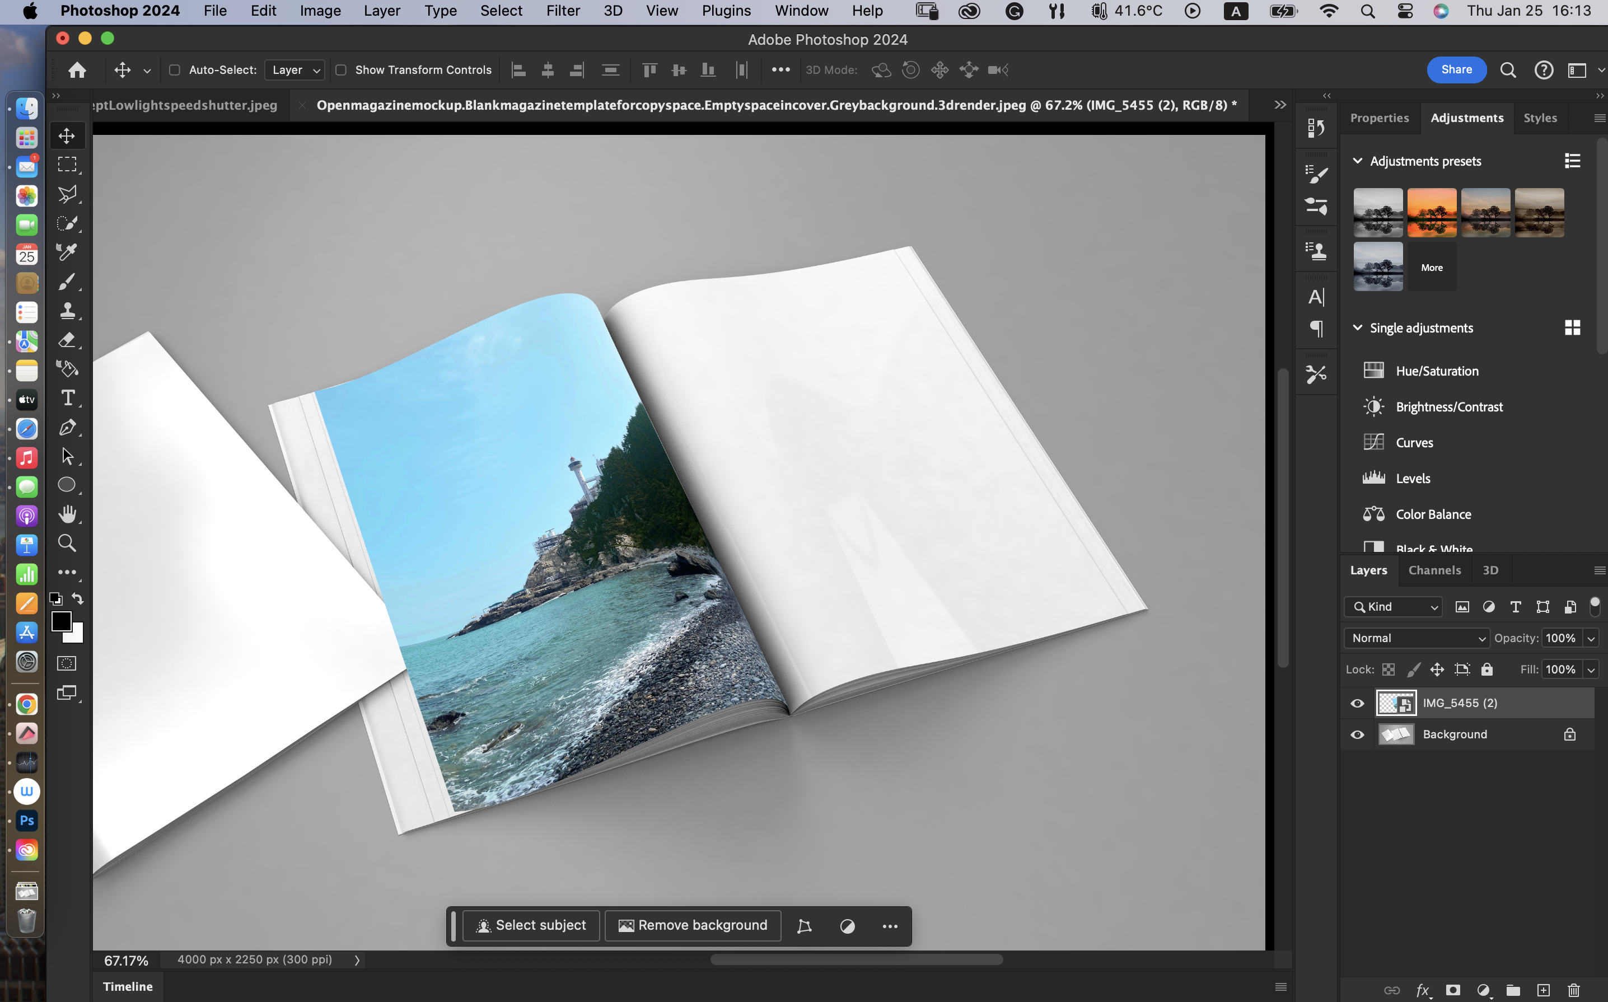Screen dimensions: 1608x1002
Task: Select the Hand tool
Action: click(67, 514)
